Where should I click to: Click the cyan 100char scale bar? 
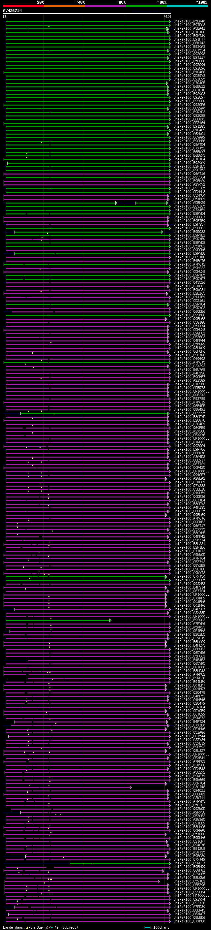147,927
